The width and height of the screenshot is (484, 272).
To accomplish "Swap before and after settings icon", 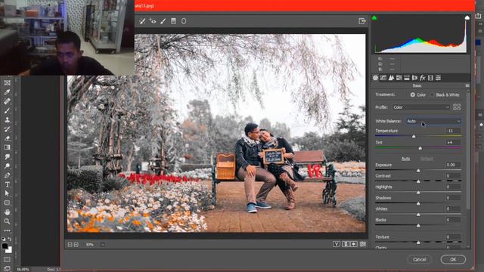I will coord(346,244).
